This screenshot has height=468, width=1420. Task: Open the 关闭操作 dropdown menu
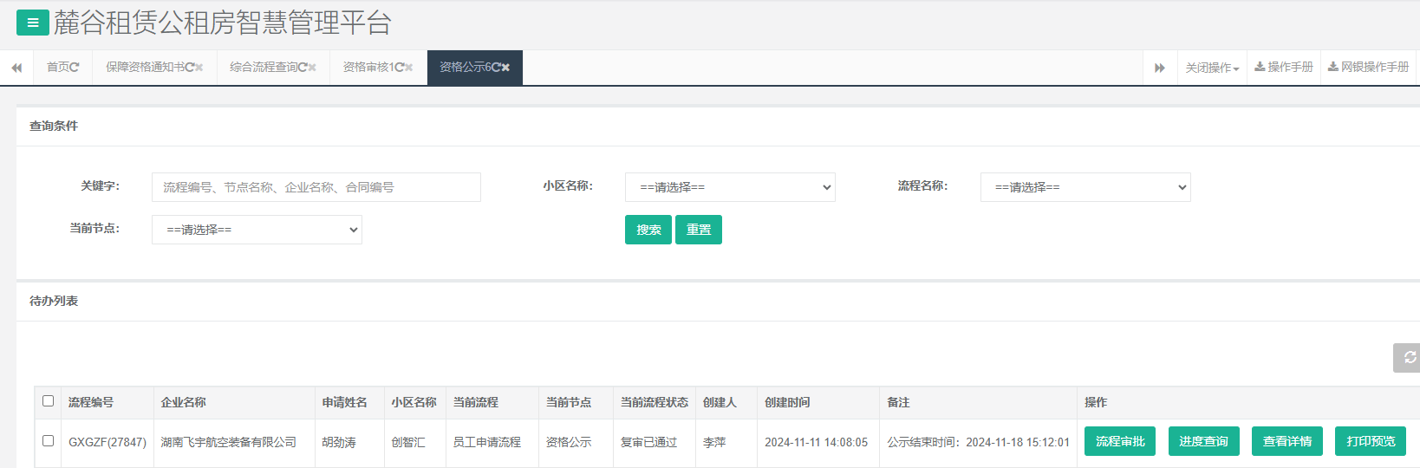point(1212,68)
